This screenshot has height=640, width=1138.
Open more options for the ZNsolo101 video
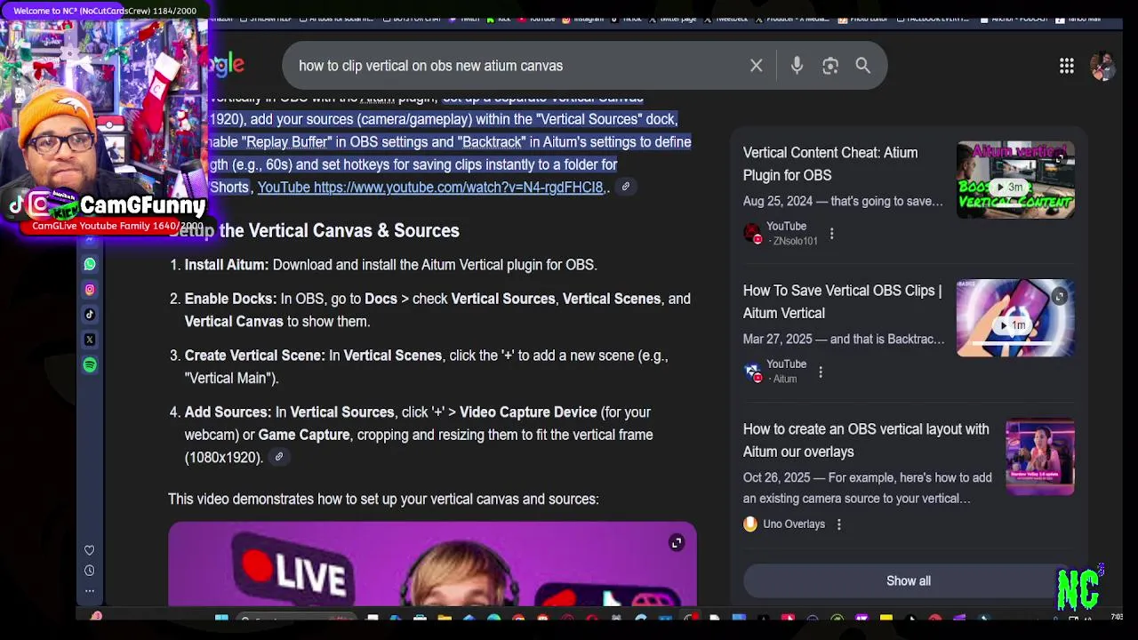point(831,234)
